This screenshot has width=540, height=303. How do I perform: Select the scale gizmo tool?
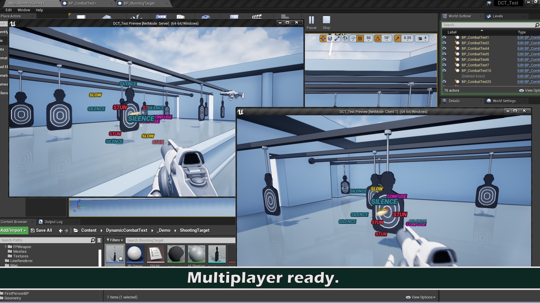337,38
